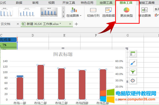Open chart elements button beside chart

click(x=133, y=54)
